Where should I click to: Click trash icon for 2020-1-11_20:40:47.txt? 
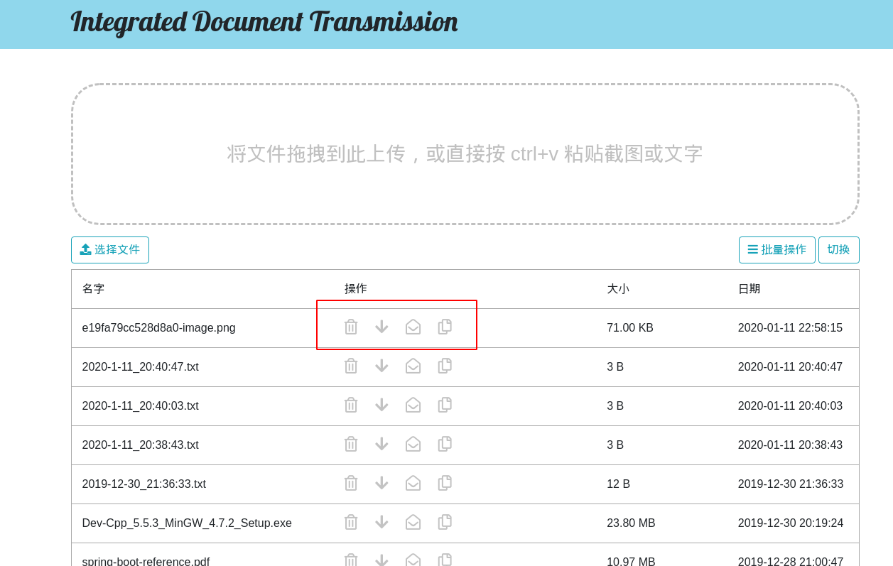pos(350,366)
